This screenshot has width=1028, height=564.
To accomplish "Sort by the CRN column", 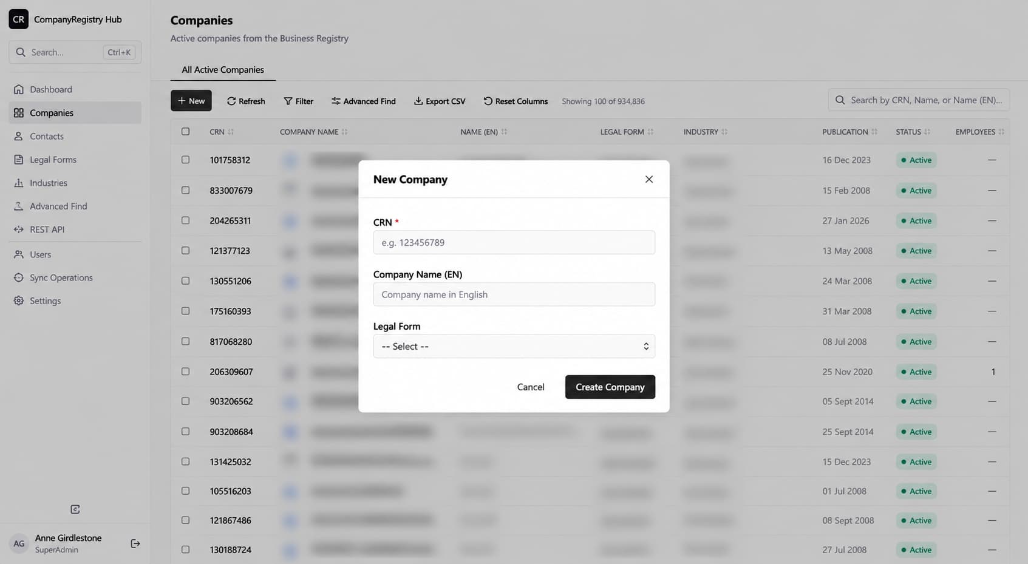I will point(222,132).
